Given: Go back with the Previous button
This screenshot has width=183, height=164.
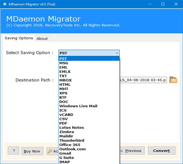Looking at the screenshot, I should (132, 151).
